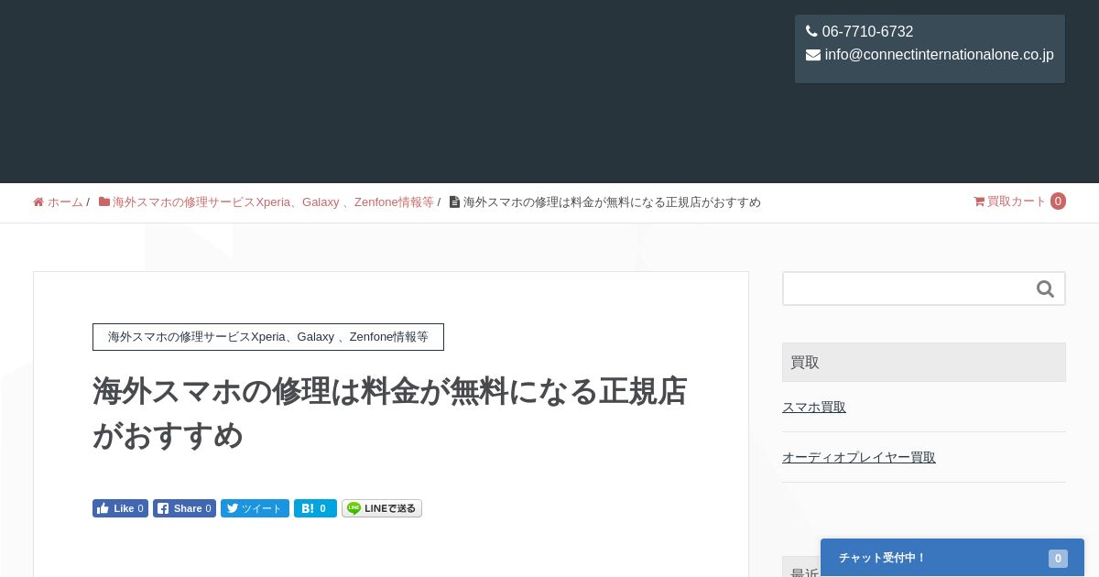This screenshot has width=1099, height=577.
Task: Click the shopping cart icon beside 買取カート
Action: pos(979,201)
